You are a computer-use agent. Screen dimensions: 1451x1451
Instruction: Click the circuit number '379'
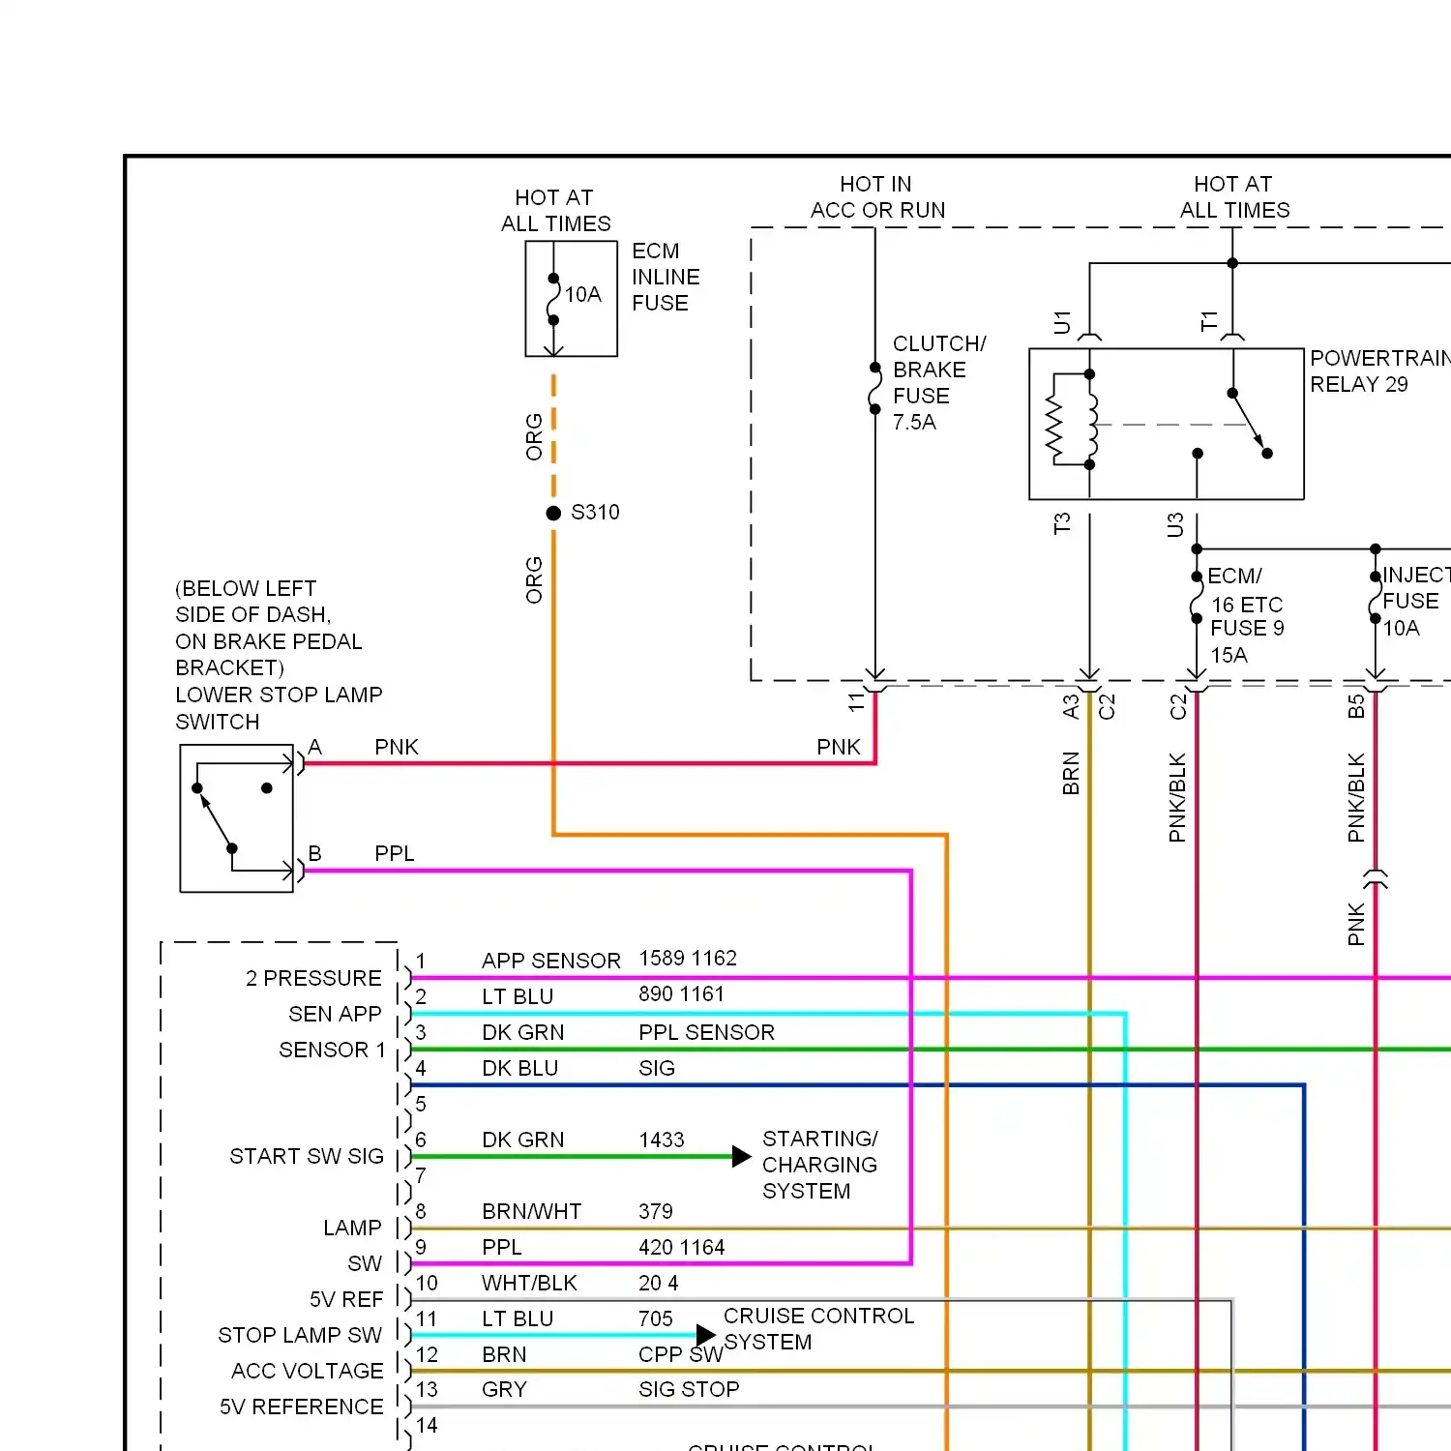[656, 1211]
